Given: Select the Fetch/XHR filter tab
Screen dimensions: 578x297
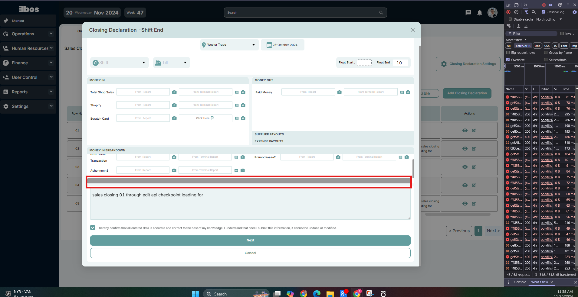Looking at the screenshot, I should tap(523, 46).
